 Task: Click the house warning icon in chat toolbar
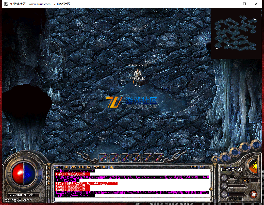[111, 167]
